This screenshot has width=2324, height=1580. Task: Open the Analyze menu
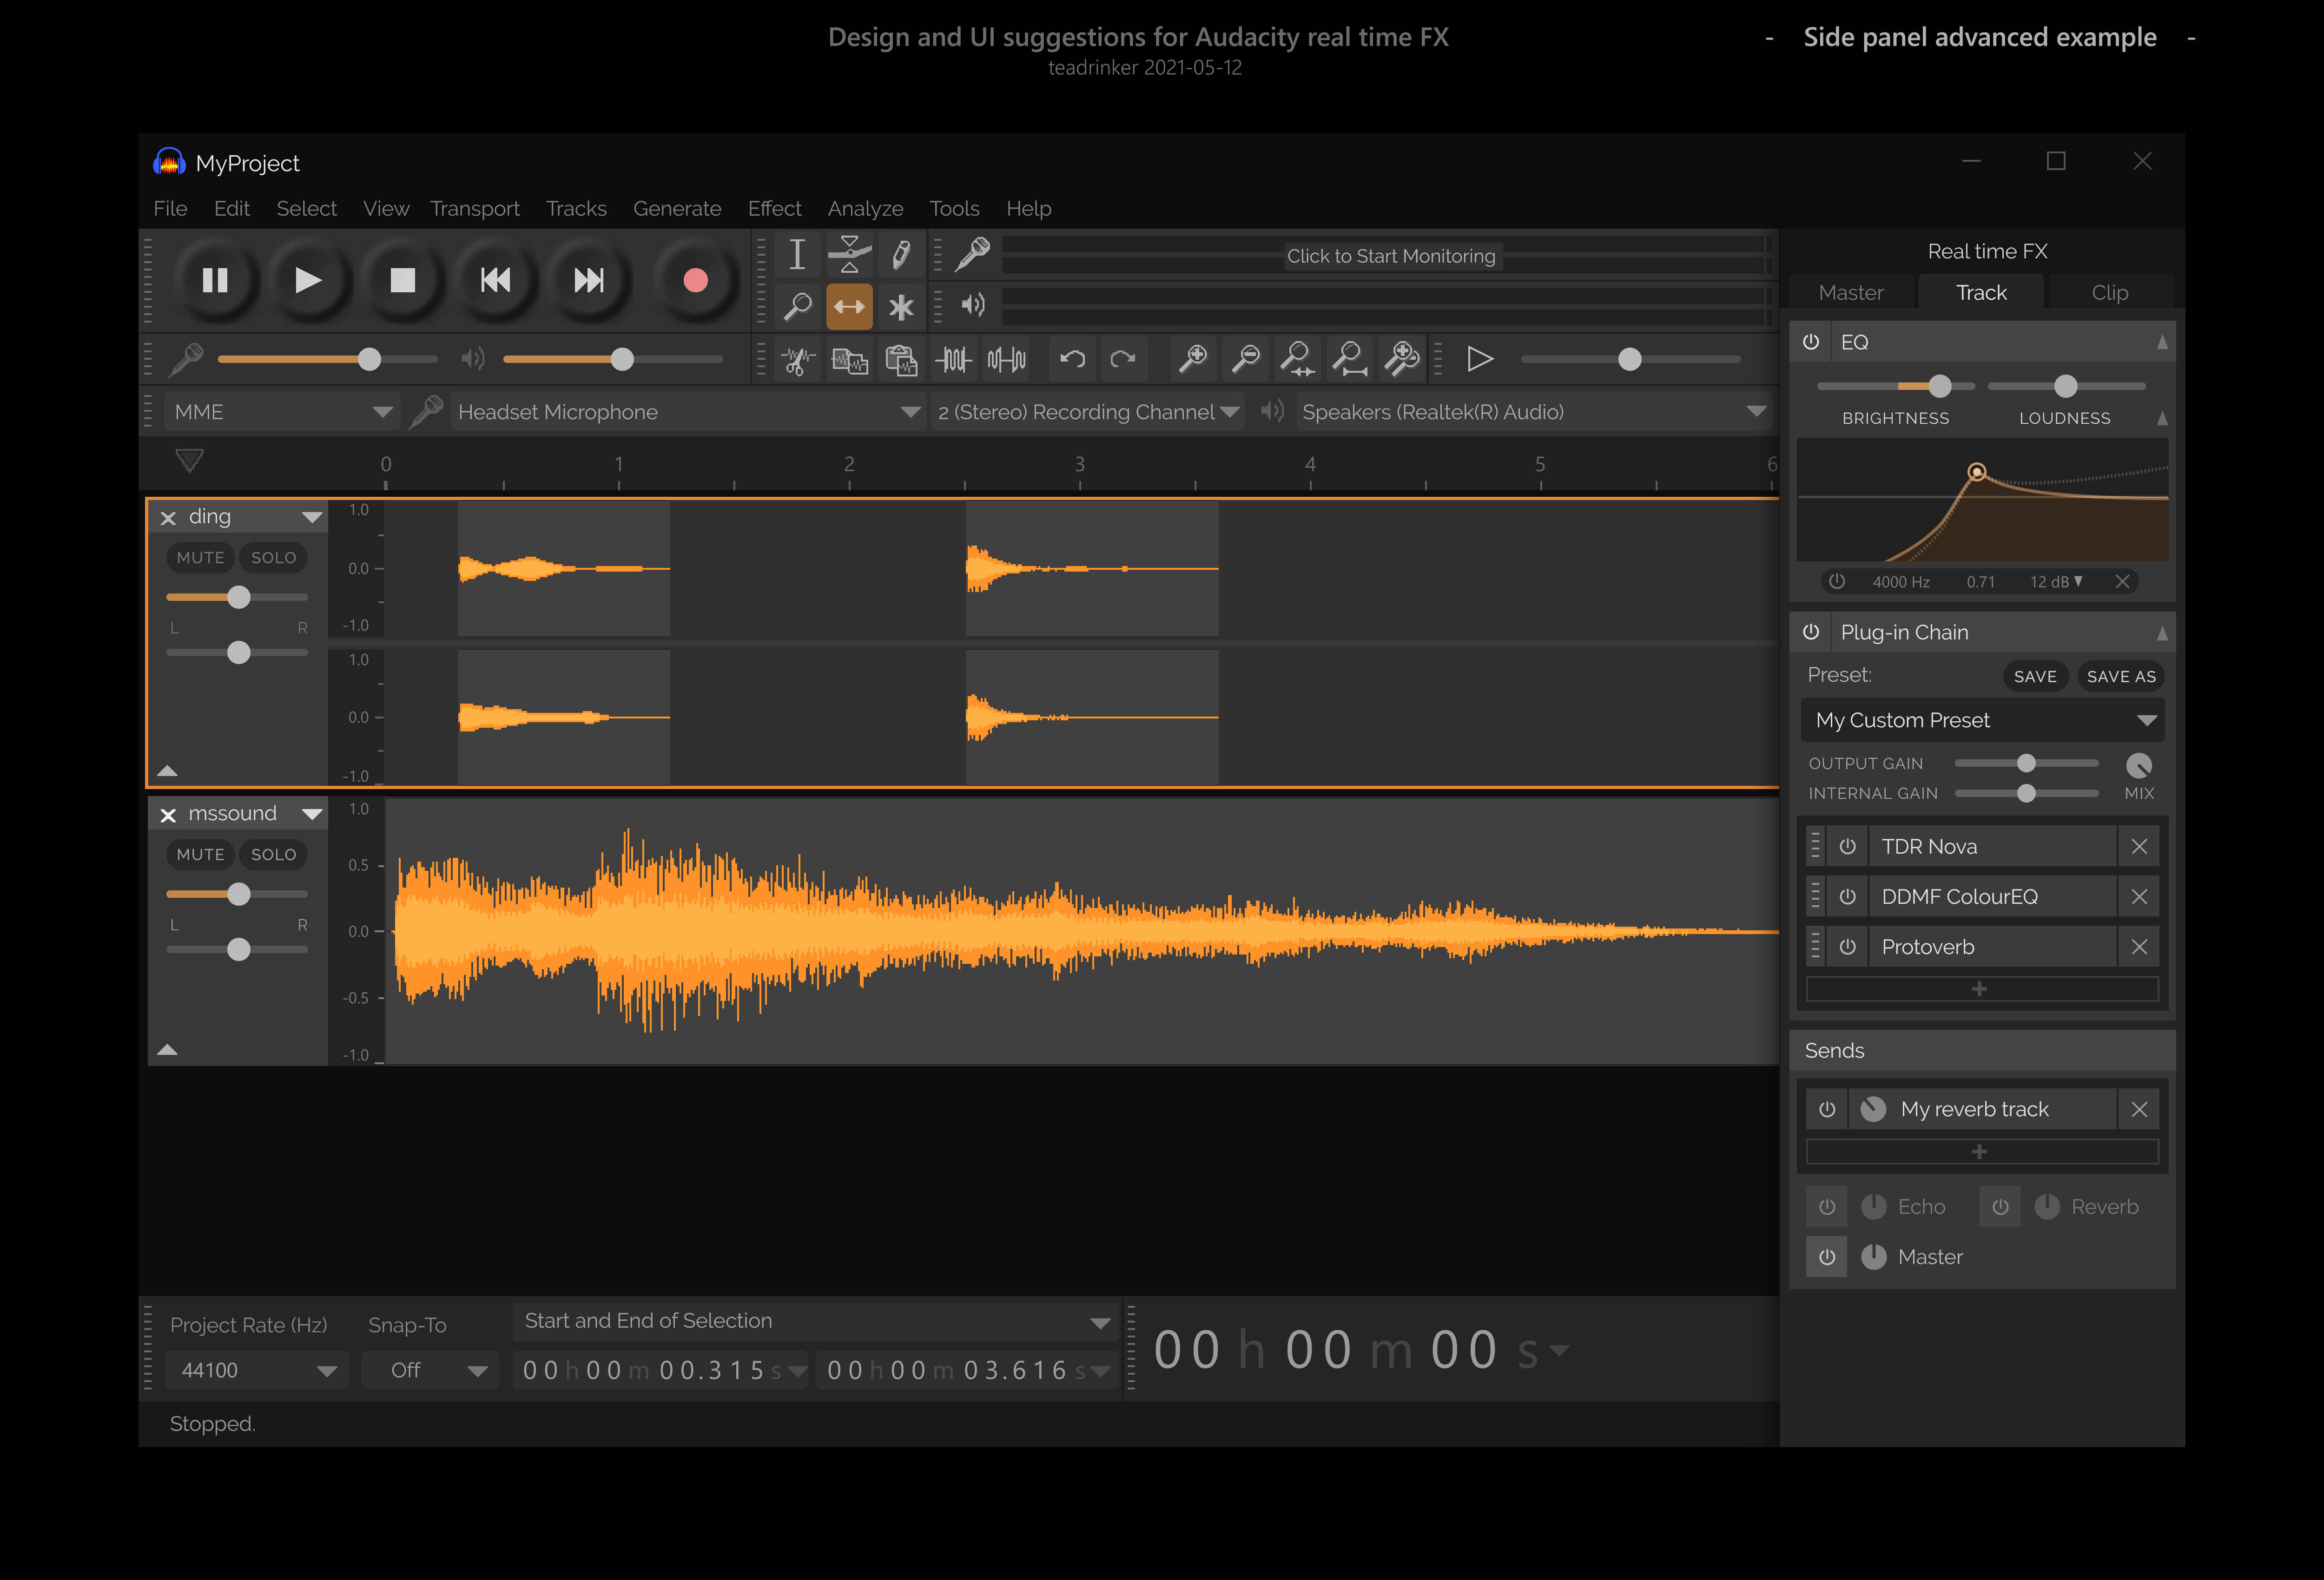(865, 209)
